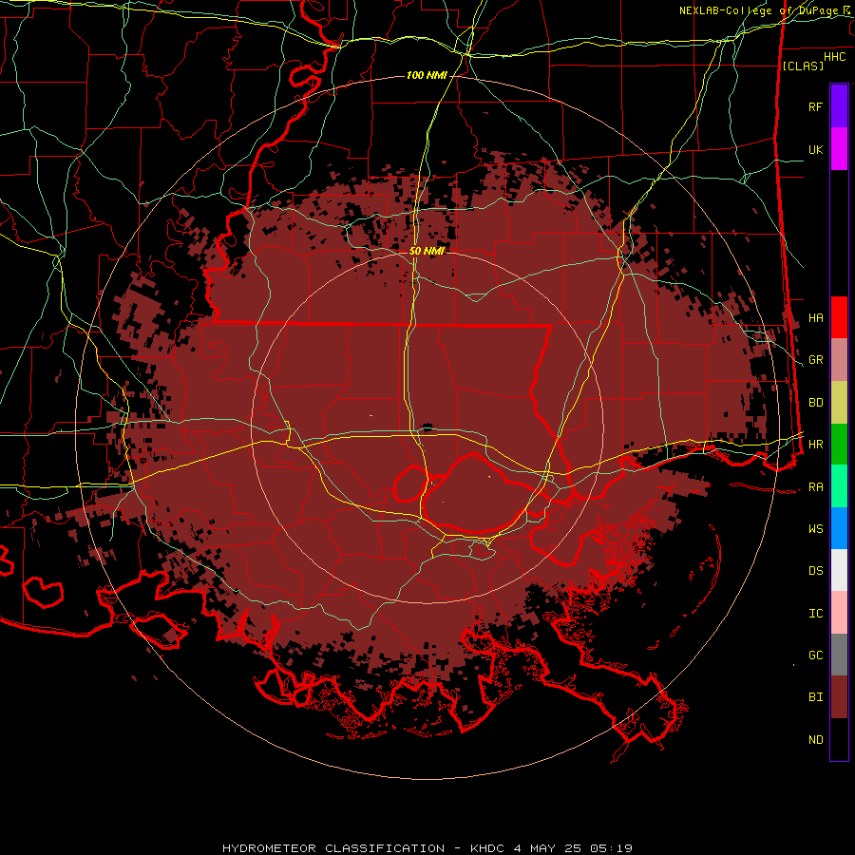Click the HR green legend swatch
This screenshot has height=855, width=855.
839,445
